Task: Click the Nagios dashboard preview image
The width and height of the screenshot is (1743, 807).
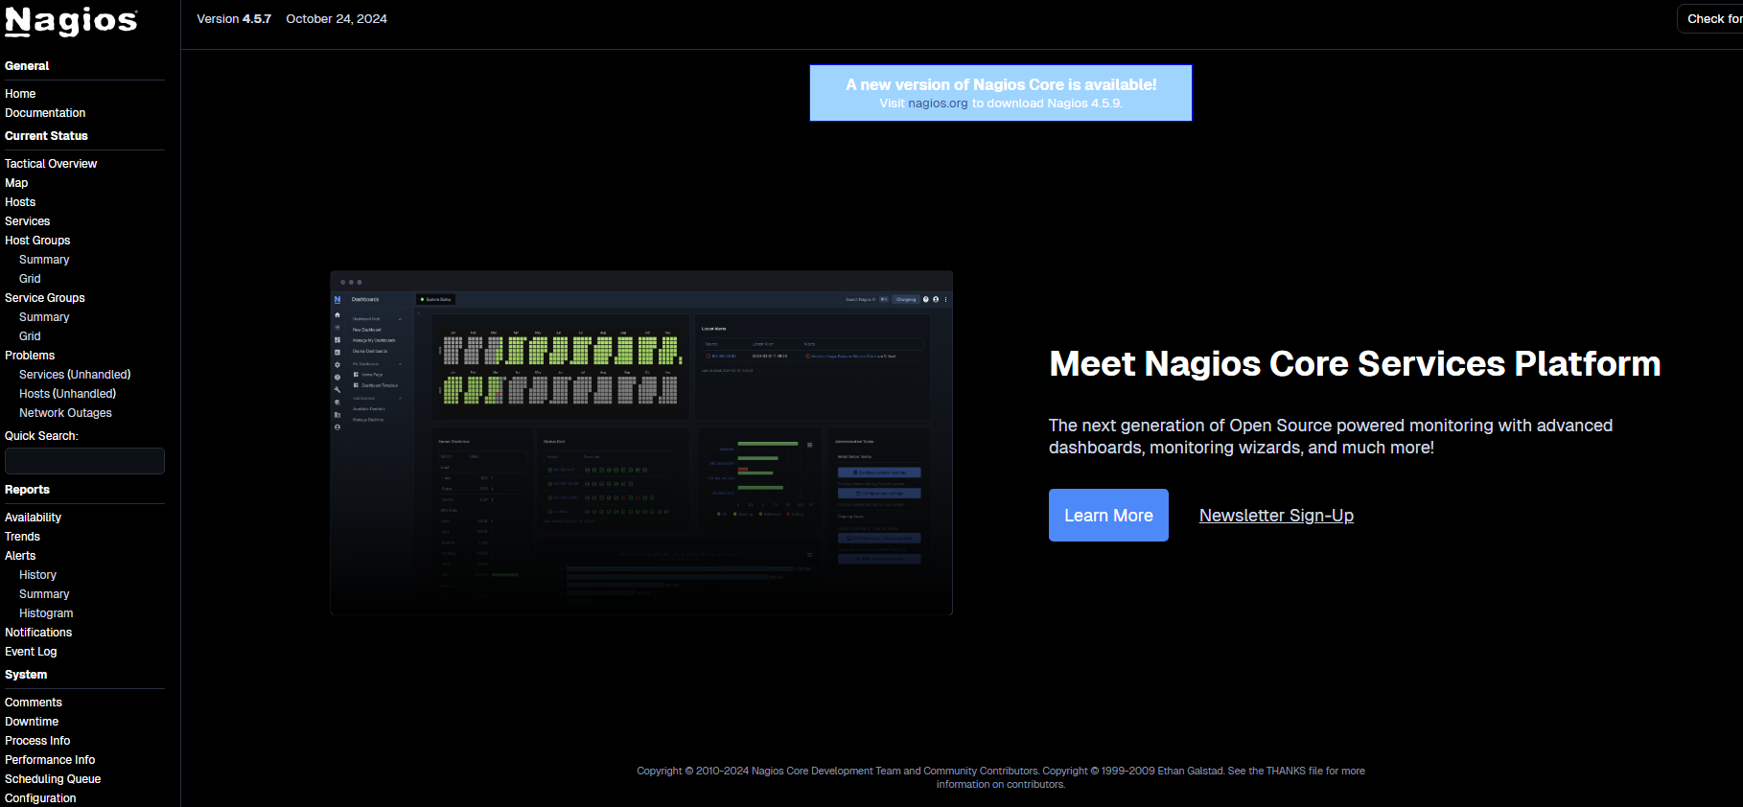Action: tap(641, 443)
